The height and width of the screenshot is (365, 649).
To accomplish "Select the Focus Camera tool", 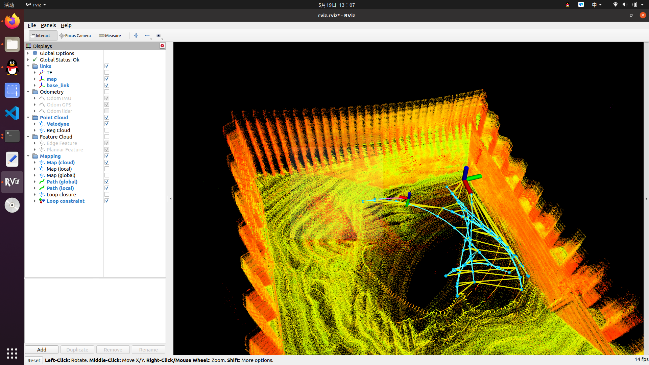I will (x=75, y=35).
